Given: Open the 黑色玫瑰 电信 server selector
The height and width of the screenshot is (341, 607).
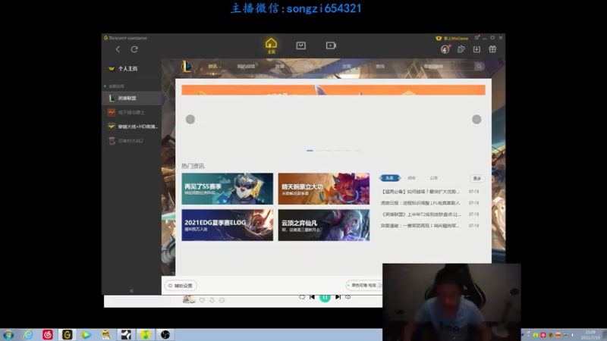Looking at the screenshot, I should click(x=364, y=286).
